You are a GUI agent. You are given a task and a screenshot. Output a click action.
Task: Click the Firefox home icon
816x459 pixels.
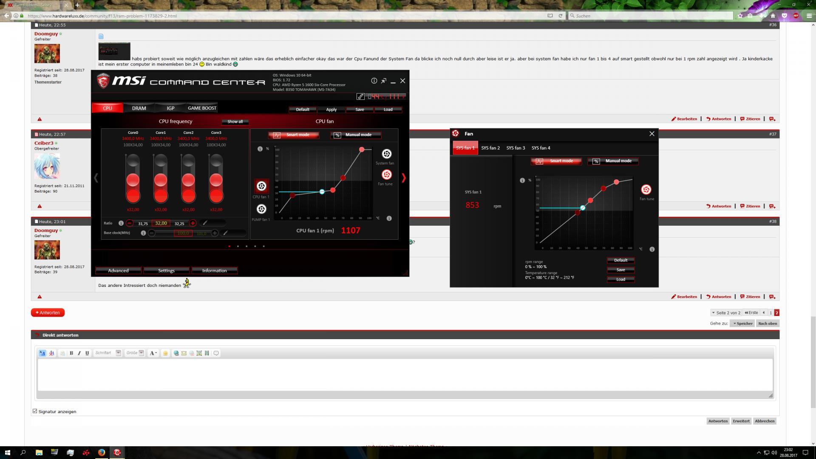tap(773, 16)
